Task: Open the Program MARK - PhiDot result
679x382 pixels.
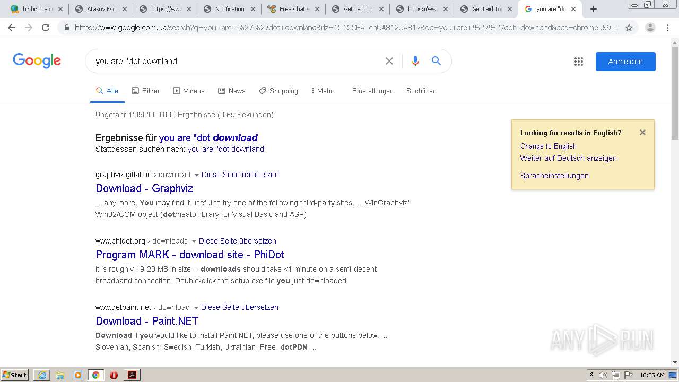Action: 190,255
